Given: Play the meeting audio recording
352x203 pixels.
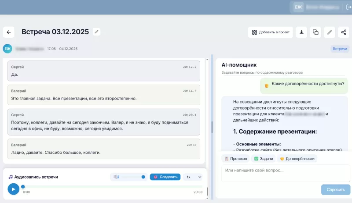Looking at the screenshot, I should (x=13, y=189).
